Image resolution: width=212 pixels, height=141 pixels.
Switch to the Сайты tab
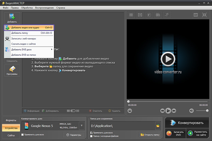coord(11,135)
